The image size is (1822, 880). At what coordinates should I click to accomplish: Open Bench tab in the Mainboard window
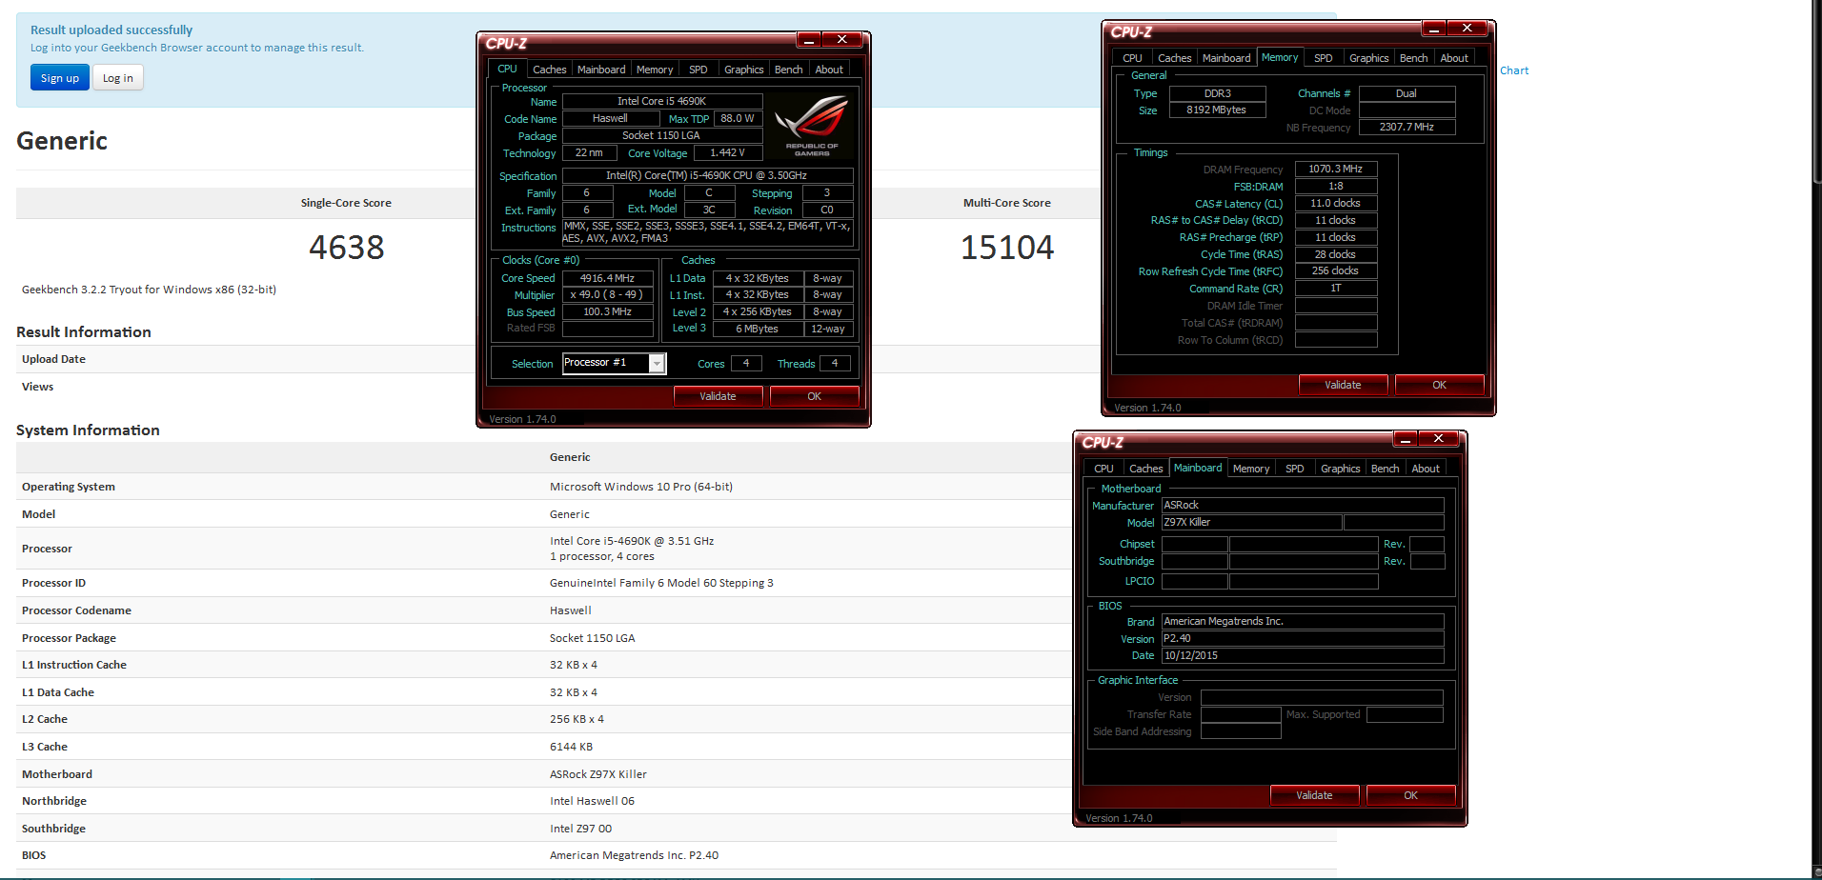click(x=1385, y=469)
